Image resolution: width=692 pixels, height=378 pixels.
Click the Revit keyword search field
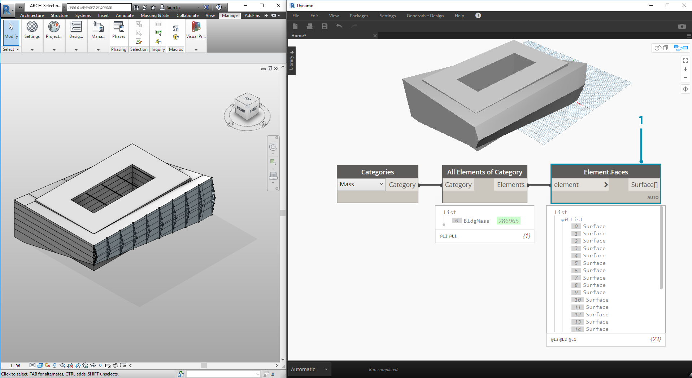pyautogui.click(x=99, y=7)
